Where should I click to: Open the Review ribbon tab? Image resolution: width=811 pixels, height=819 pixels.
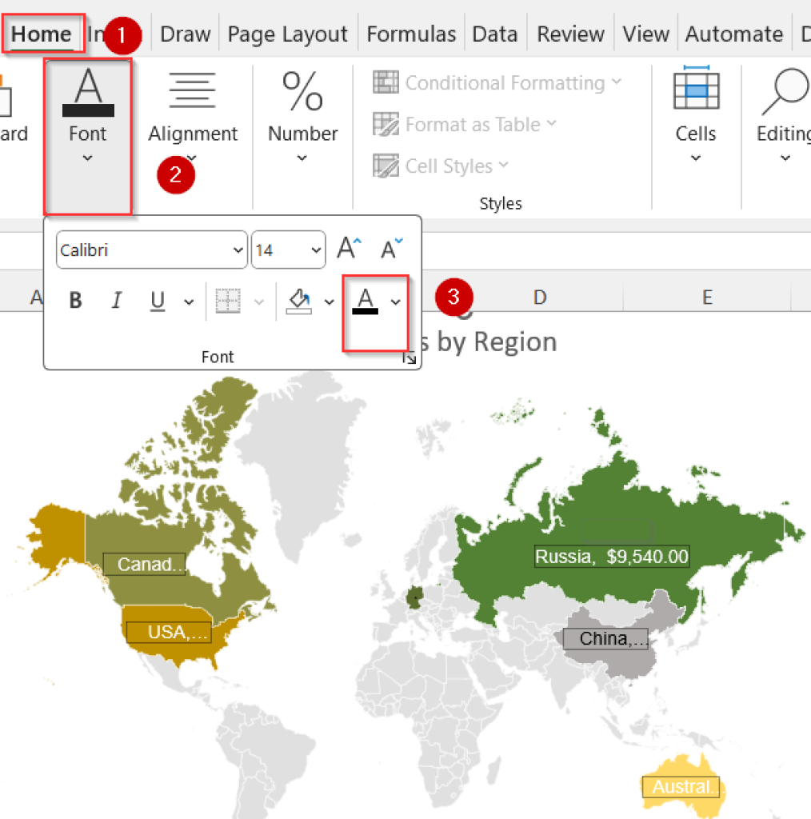pyautogui.click(x=570, y=34)
